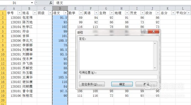This screenshot has height=105, width=191.
Task: Open the 语文 filter dropdown
Action: [65, 13]
